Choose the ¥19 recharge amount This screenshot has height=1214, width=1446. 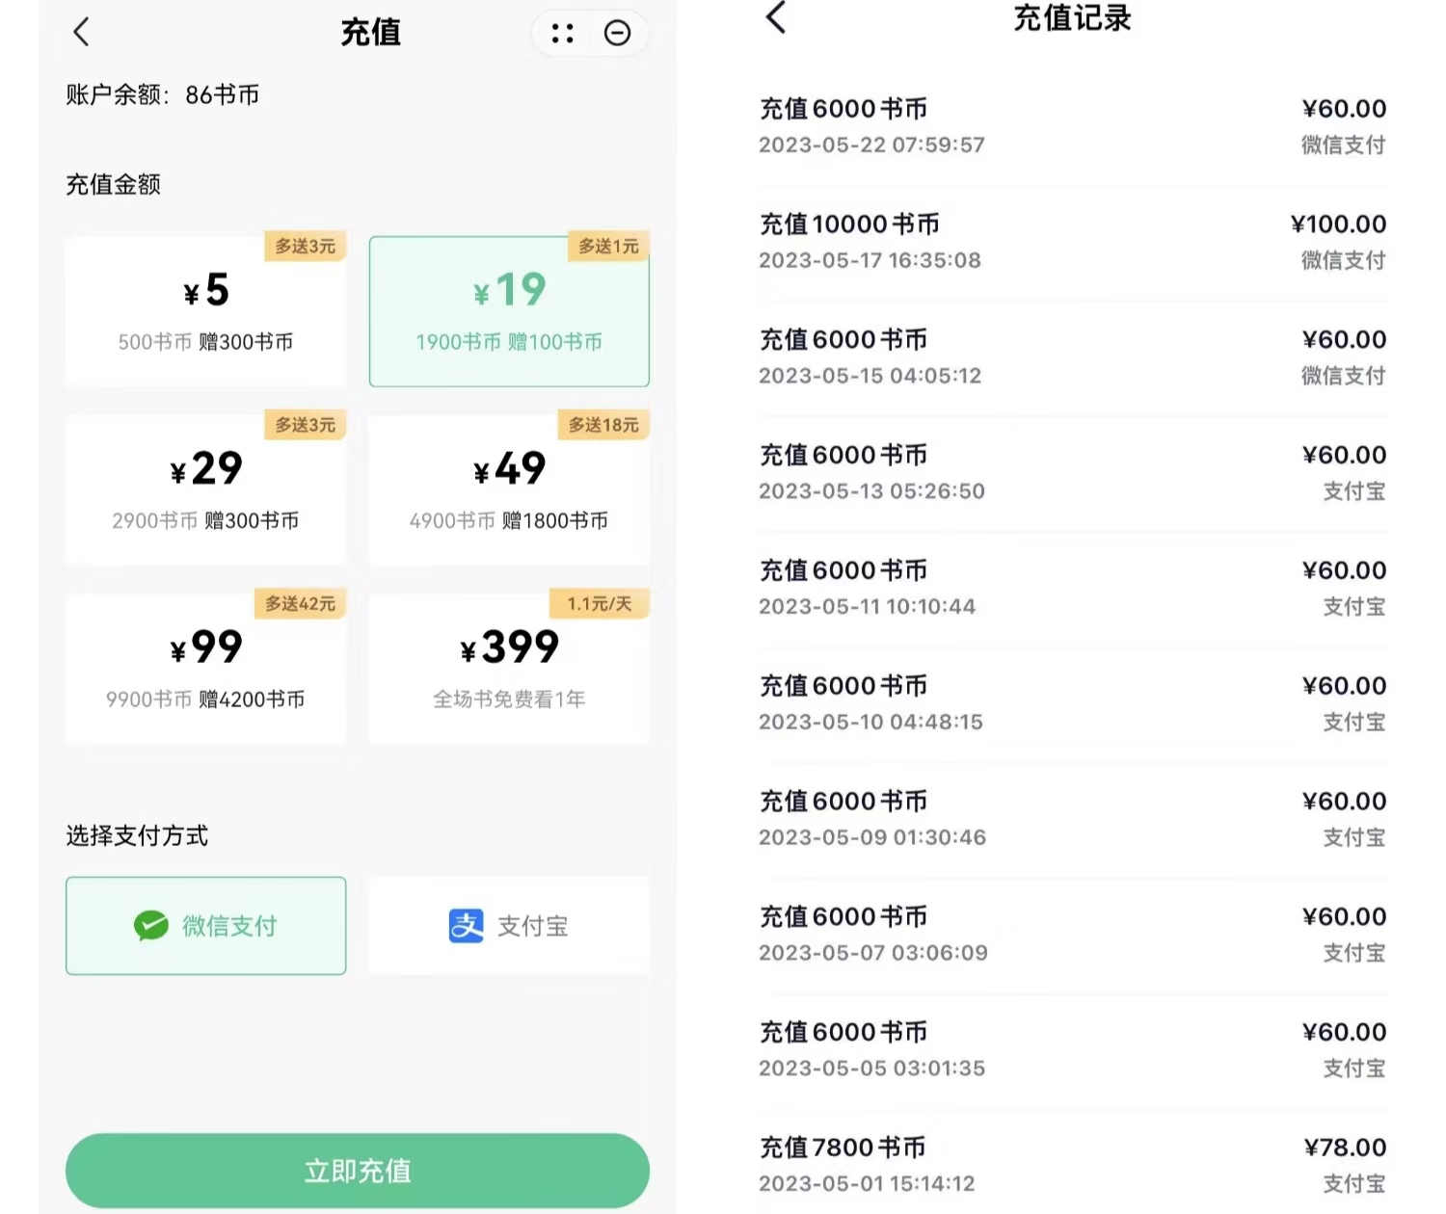(509, 311)
